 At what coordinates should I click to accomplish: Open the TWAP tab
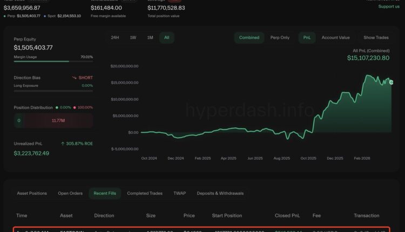tap(179, 193)
